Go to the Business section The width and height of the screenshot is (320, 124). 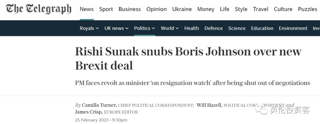(x=129, y=9)
